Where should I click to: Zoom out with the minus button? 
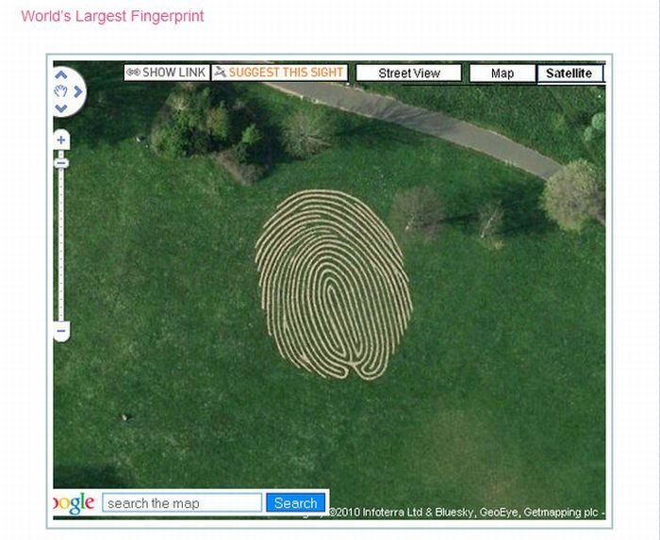[x=61, y=331]
